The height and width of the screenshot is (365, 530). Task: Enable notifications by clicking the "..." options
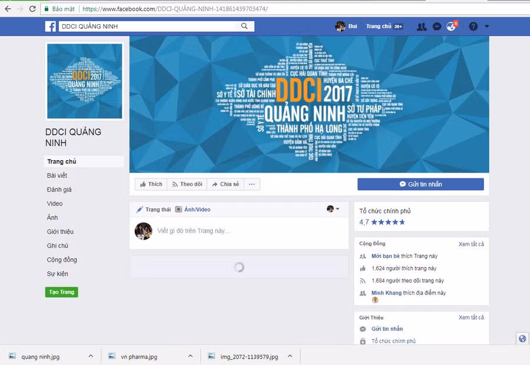[x=251, y=184]
